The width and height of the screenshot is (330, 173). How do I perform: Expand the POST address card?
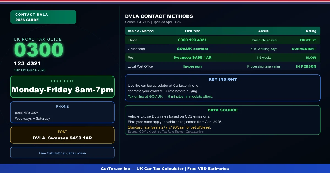pyautogui.click(x=62, y=135)
